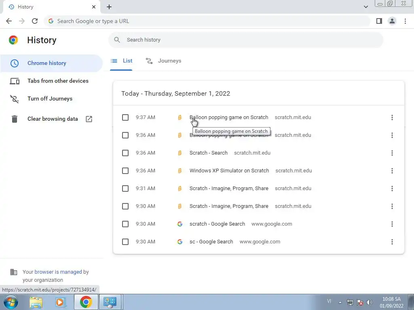Click Google favicon of sc - Google Search row

180,242
